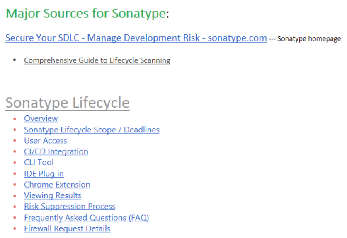The width and height of the screenshot is (347, 238).
Task: Open the Overview link
Action: click(41, 118)
